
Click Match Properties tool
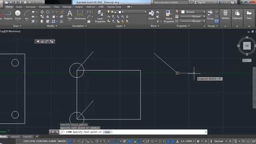point(169,16)
